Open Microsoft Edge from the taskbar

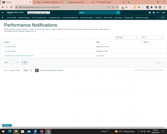[x=10, y=131]
